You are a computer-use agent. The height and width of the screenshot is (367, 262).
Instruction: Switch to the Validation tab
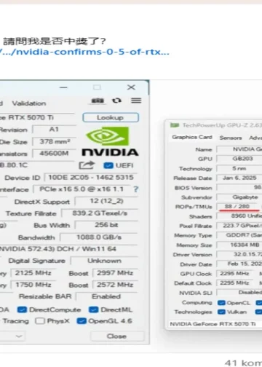pos(29,103)
